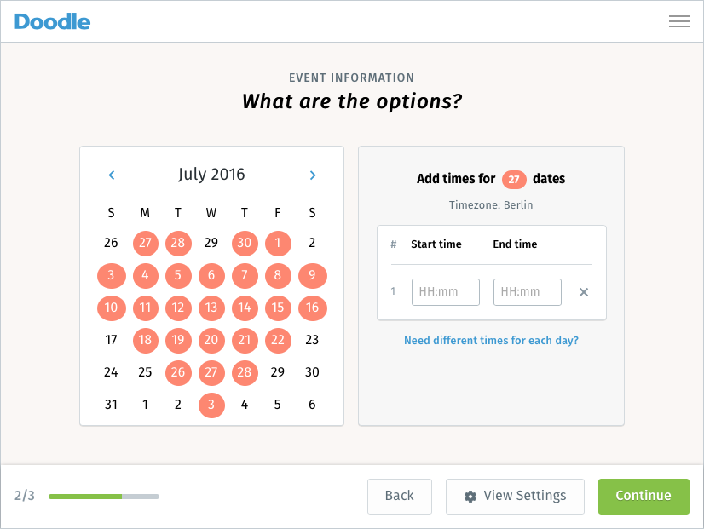This screenshot has width=704, height=529.
Task: Advance to next month with right chevron
Action: tap(313, 175)
